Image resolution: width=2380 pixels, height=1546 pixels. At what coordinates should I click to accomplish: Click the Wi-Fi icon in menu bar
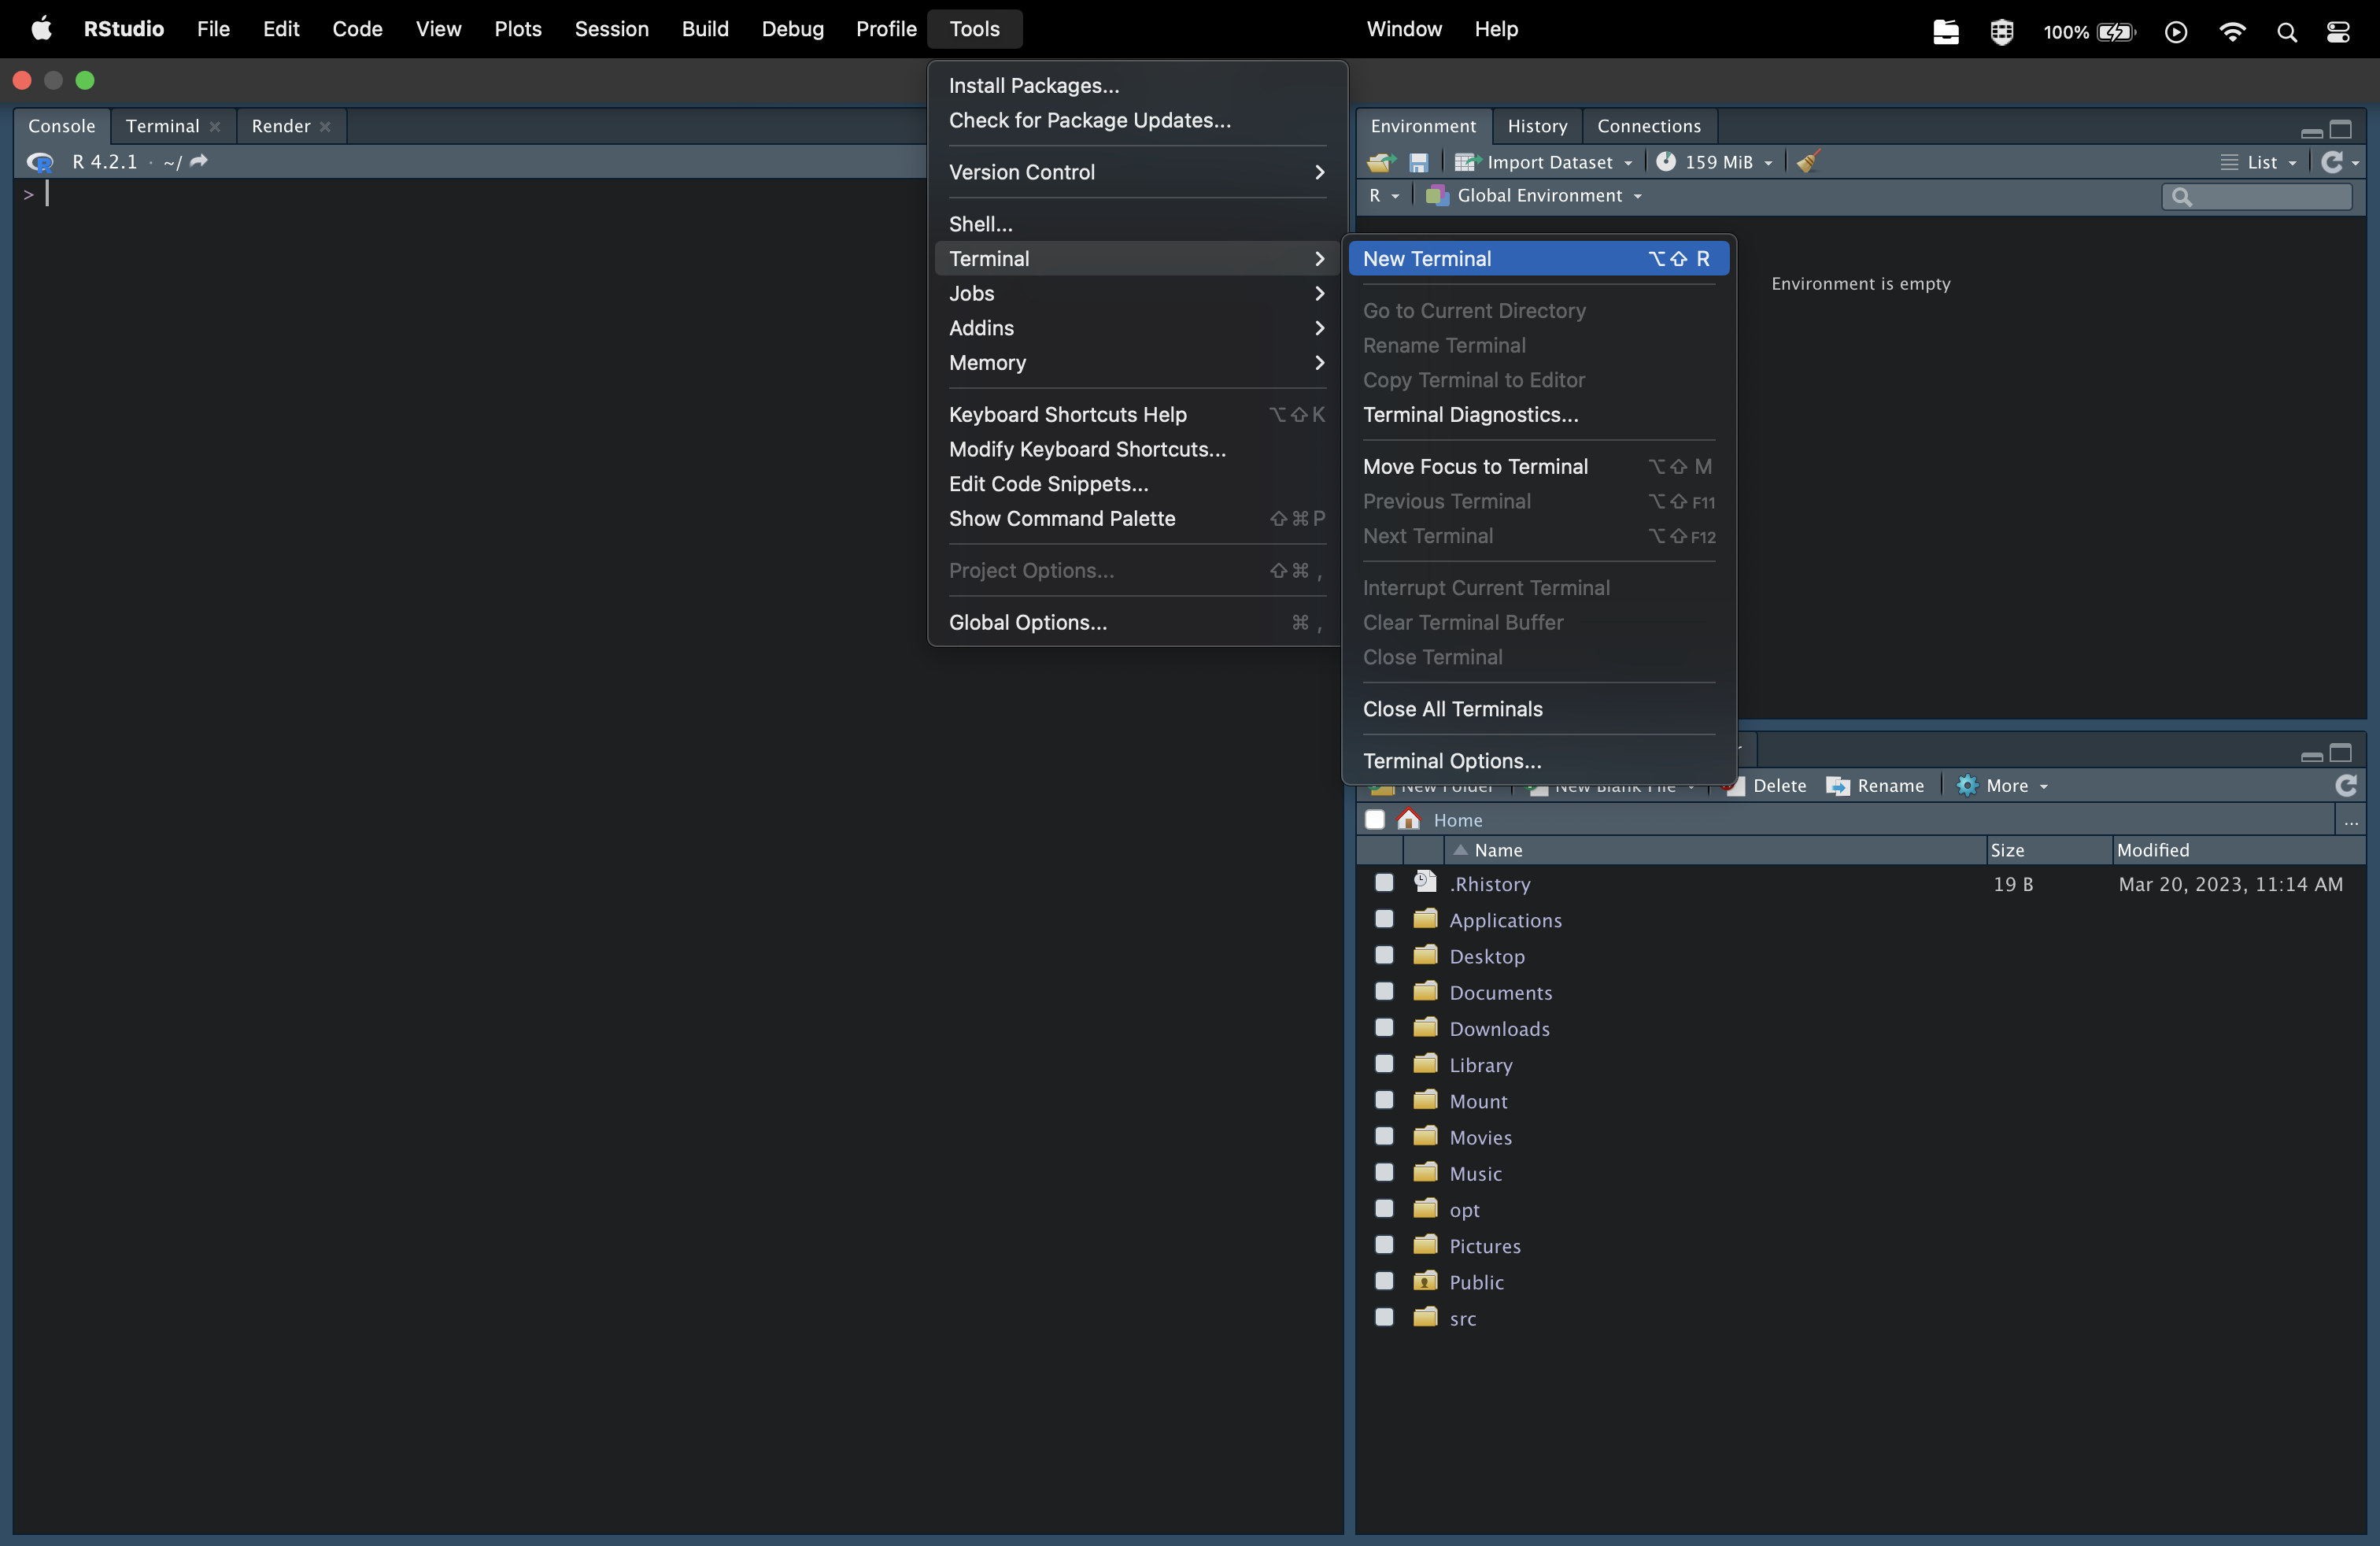pos(2232,32)
